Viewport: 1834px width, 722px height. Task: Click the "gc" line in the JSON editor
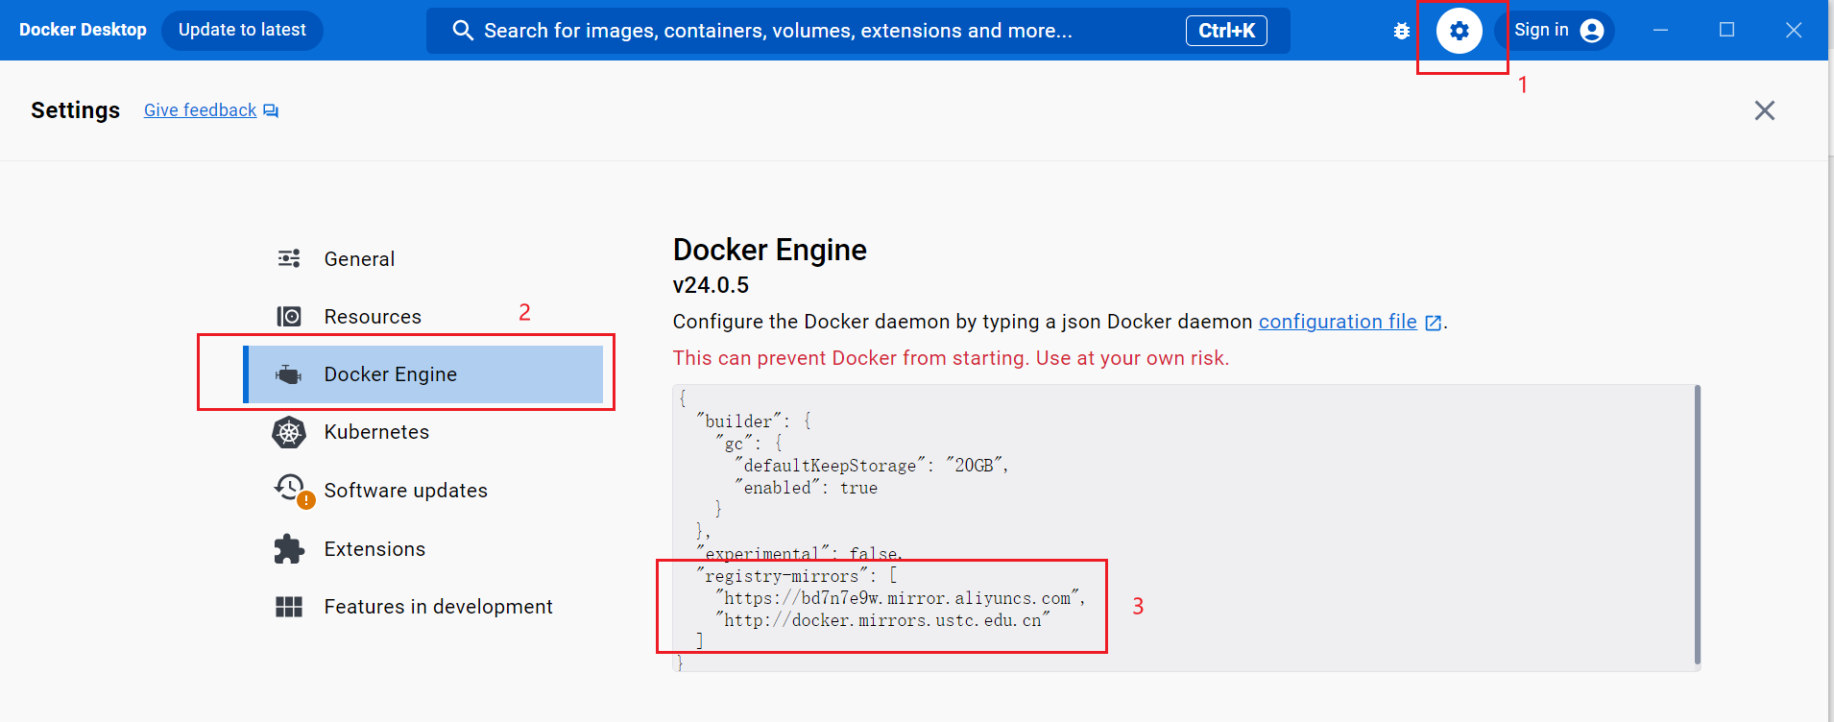click(x=749, y=444)
